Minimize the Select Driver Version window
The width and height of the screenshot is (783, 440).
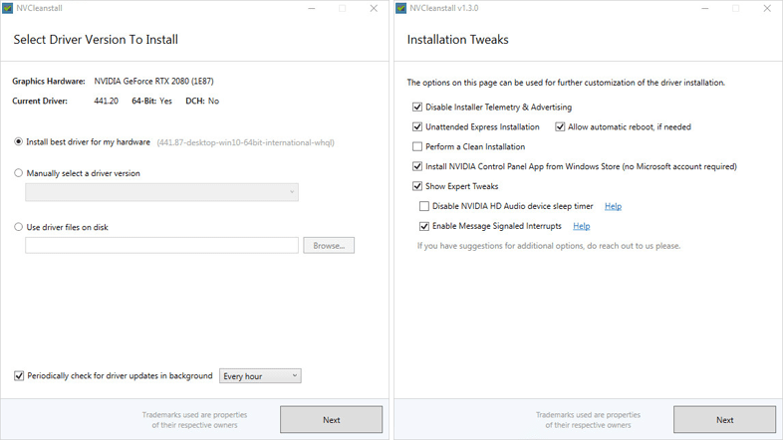click(312, 9)
